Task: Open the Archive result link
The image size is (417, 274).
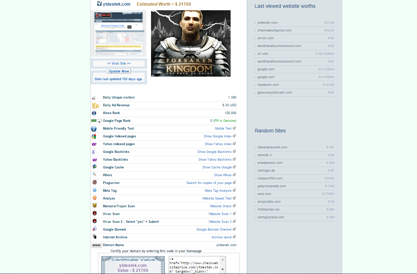Action: coord(221,237)
